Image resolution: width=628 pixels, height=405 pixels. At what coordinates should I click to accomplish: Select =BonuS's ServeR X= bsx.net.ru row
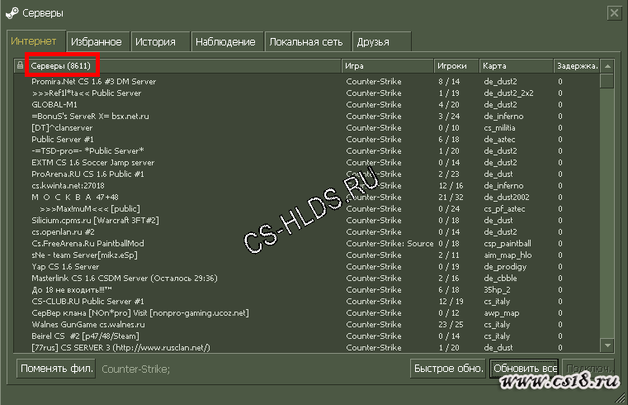coord(307,117)
